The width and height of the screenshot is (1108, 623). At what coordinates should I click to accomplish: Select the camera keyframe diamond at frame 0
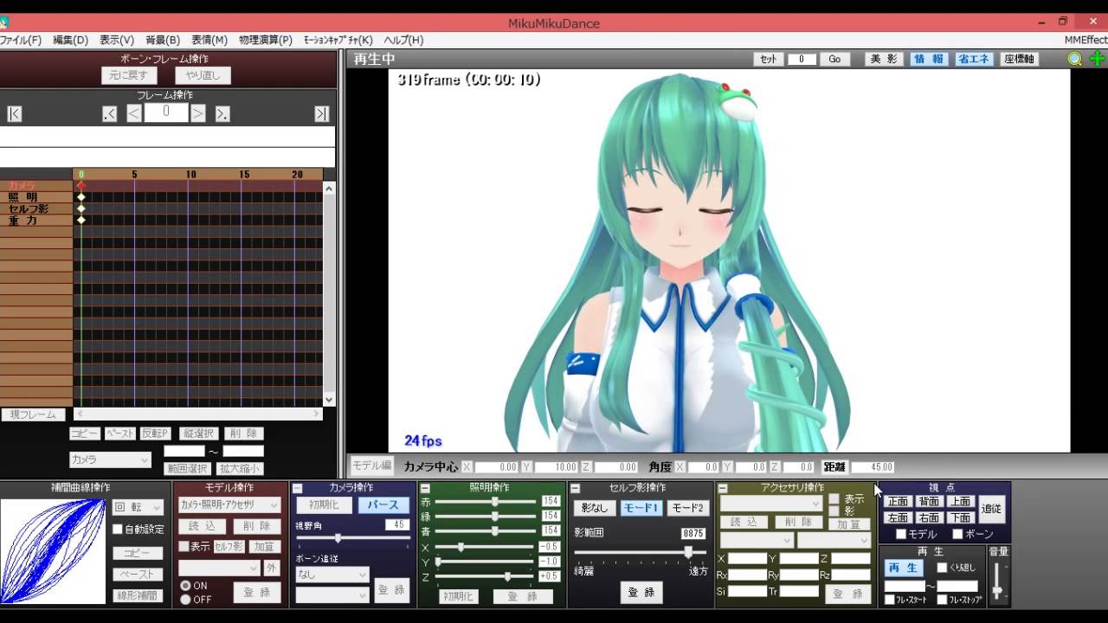point(81,186)
